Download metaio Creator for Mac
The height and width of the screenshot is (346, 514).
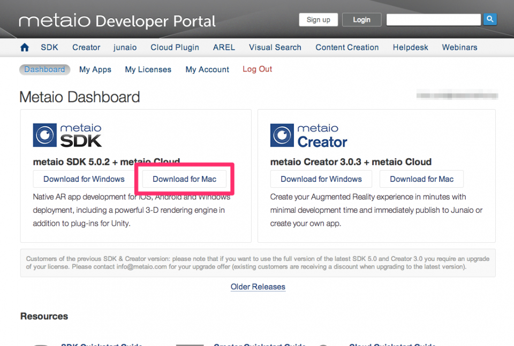421,179
